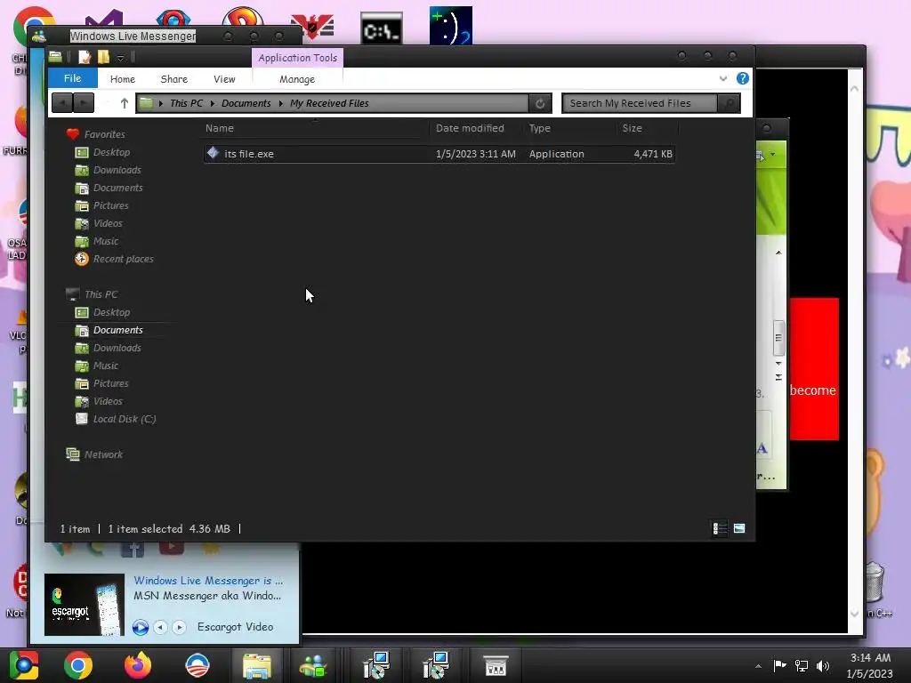Open Music under Favorites
This screenshot has height=683, width=911.
106,241
